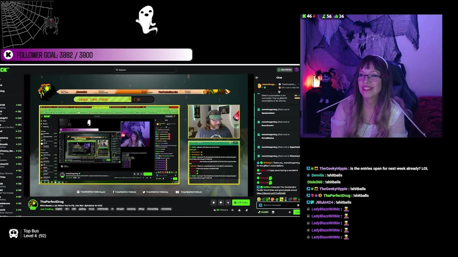Report the stream via warning triangle icon
The height and width of the screenshot is (257, 458).
pos(239,210)
